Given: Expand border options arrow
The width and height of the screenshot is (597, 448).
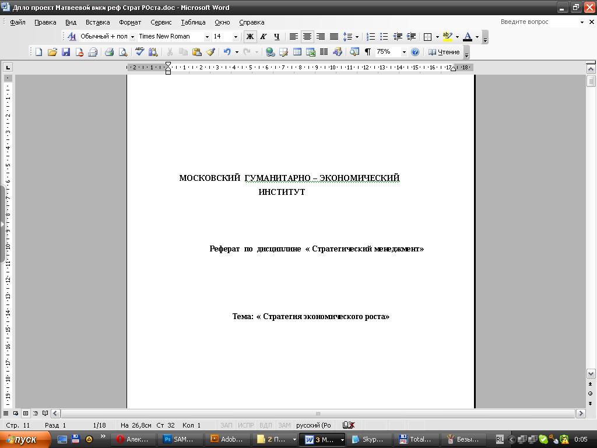Looking at the screenshot, I should pyautogui.click(x=437, y=37).
